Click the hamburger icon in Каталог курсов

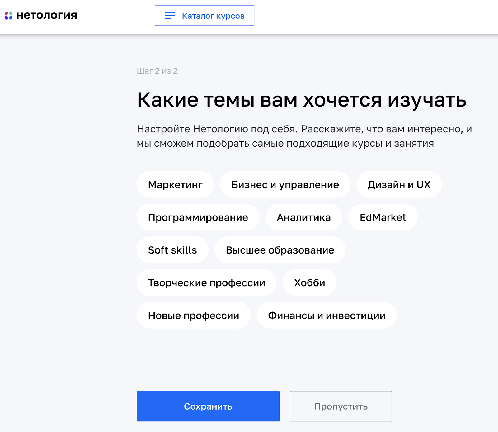tap(170, 16)
